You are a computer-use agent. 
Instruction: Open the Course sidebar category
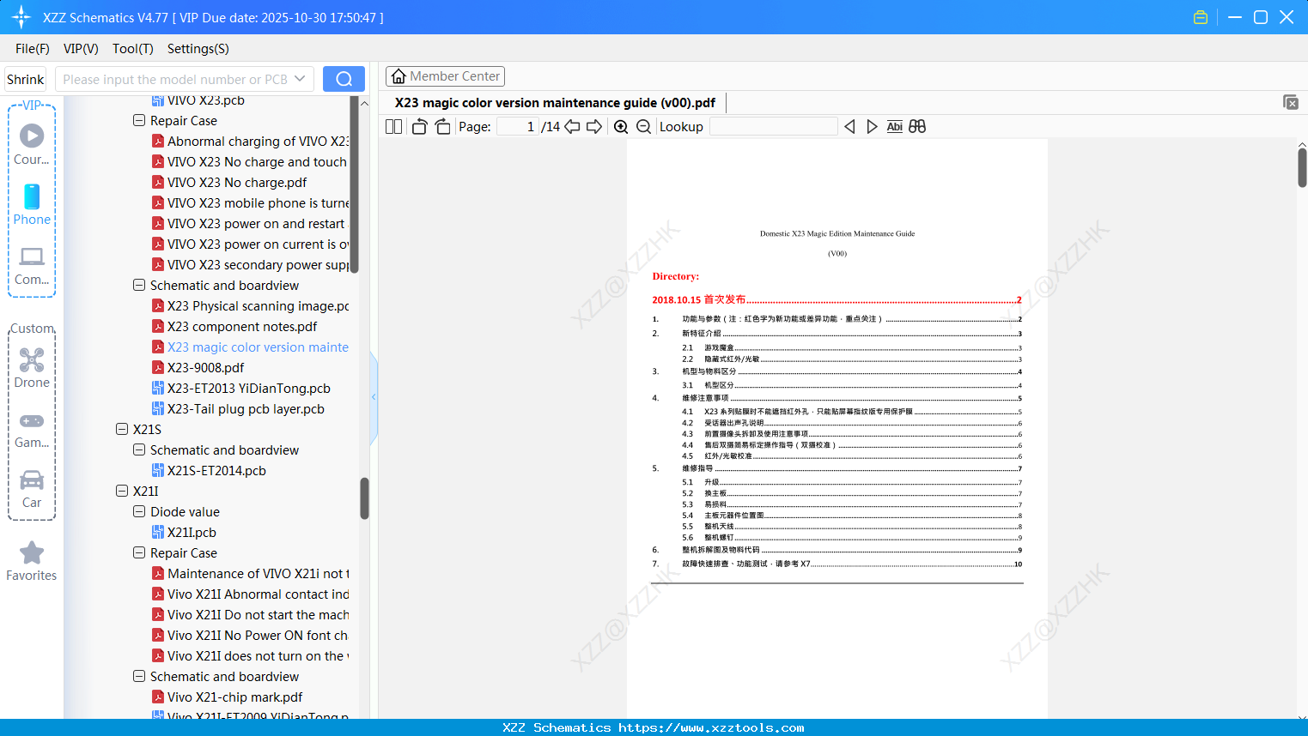[32, 145]
